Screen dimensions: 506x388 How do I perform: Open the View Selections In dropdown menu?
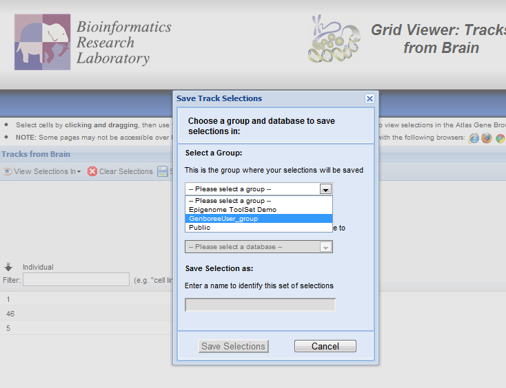(46, 171)
